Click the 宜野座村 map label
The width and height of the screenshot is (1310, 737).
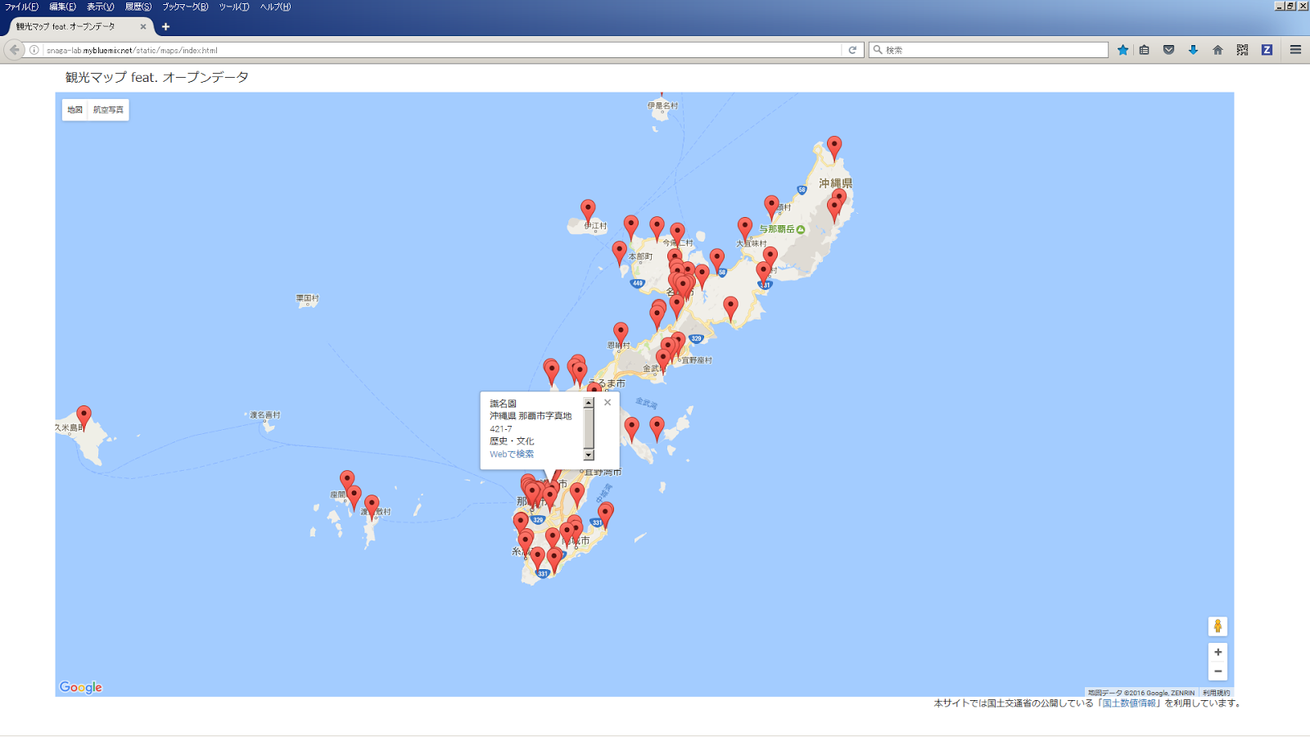[x=697, y=360]
